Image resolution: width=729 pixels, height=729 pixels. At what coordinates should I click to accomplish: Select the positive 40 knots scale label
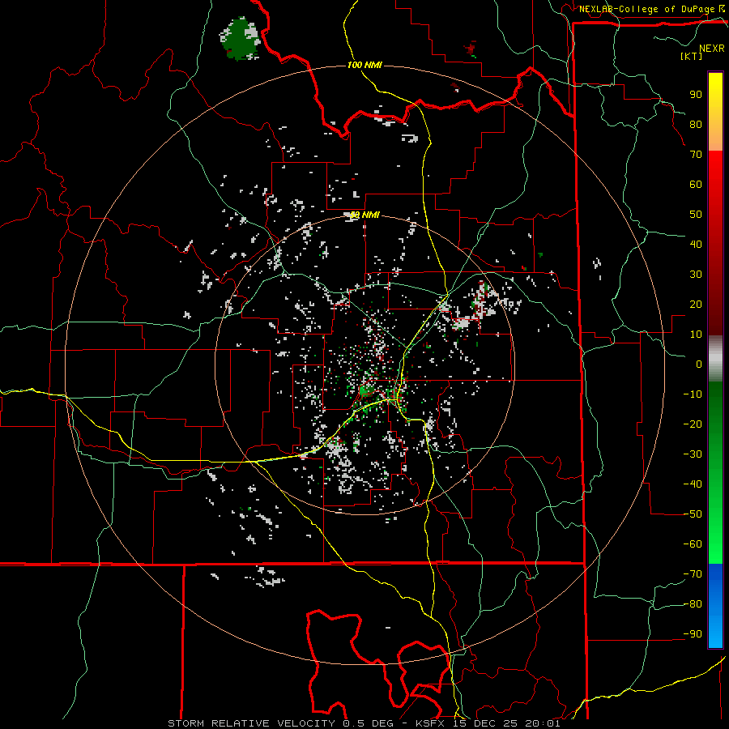[696, 244]
